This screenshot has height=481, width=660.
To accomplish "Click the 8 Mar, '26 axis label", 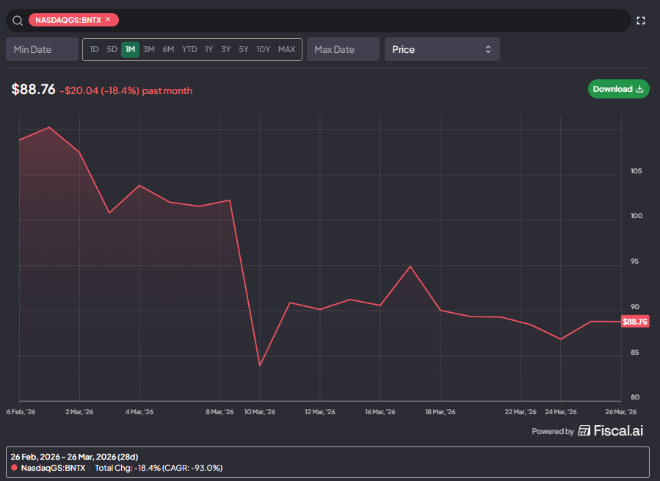I will (x=220, y=411).
